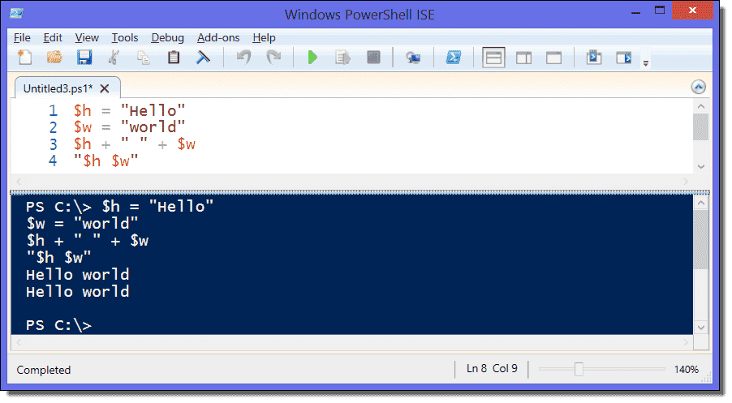Click the zoom slider handle
Image resolution: width=732 pixels, height=403 pixels.
(x=579, y=369)
